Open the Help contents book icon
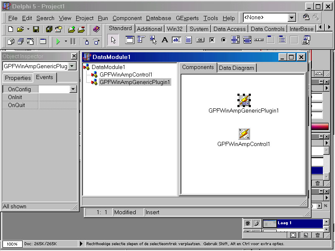Screen dimensions: 335x251 click(96, 29)
